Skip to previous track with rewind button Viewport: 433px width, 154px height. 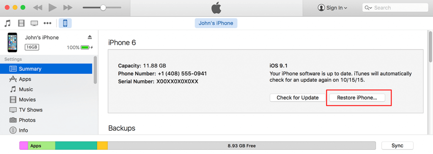(38, 8)
